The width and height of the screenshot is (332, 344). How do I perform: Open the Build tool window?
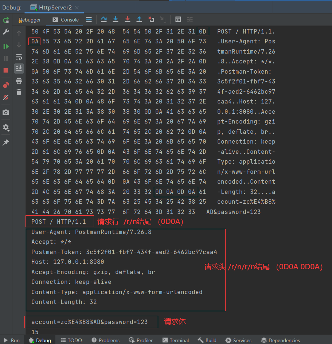point(207,340)
